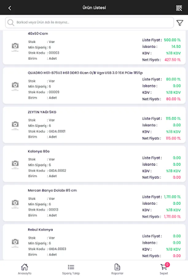Open the Raporlar tab

click(117, 269)
